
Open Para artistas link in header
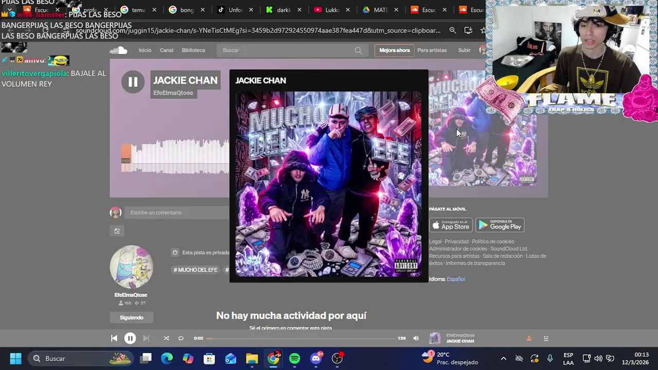coord(432,50)
